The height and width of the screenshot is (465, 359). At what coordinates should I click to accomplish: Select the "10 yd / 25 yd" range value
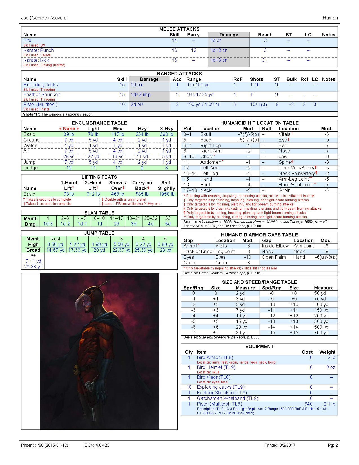pos(200,95)
